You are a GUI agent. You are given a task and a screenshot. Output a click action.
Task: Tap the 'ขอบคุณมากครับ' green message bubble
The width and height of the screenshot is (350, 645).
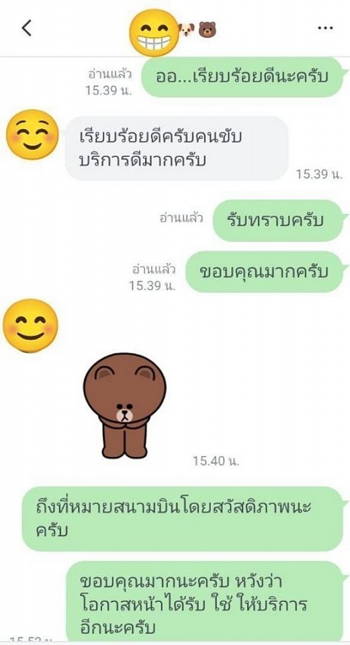pyautogui.click(x=264, y=272)
